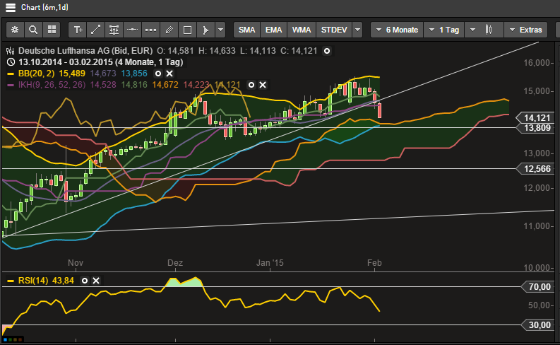Click the Nov label on time axis
This screenshot has height=345, width=560.
click(x=76, y=263)
